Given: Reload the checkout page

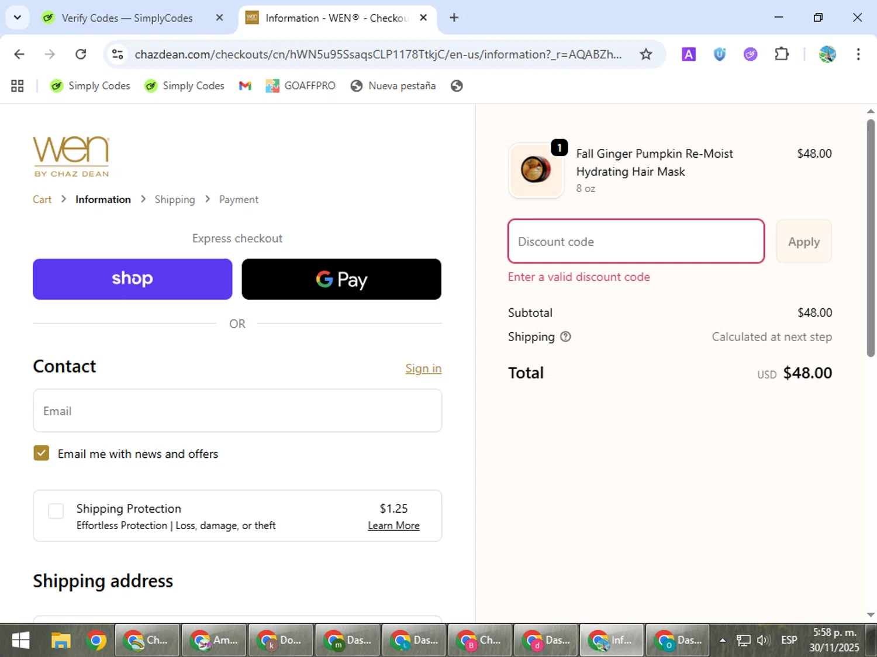Looking at the screenshot, I should (x=81, y=54).
